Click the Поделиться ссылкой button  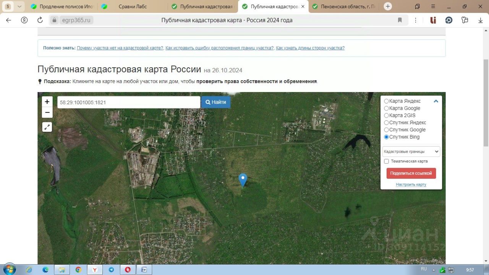(411, 173)
